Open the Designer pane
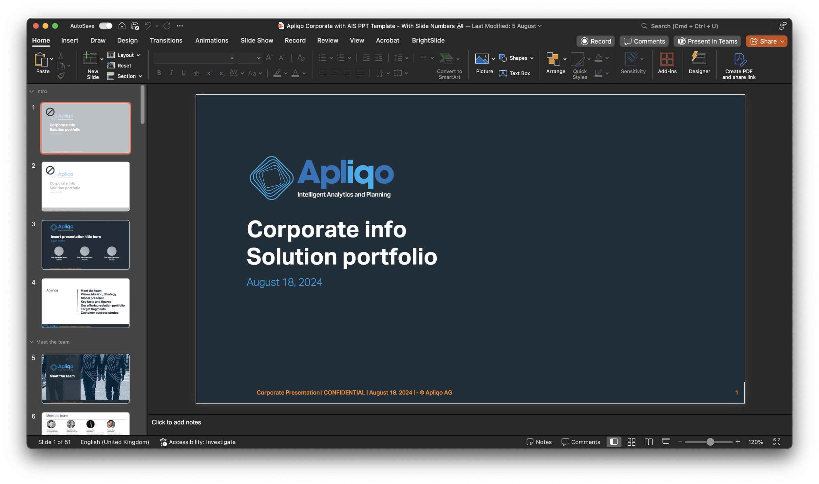 click(x=699, y=63)
